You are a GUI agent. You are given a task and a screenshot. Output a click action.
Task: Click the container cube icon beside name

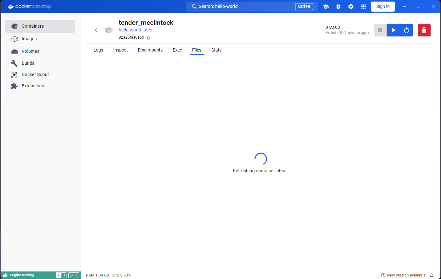(109, 30)
